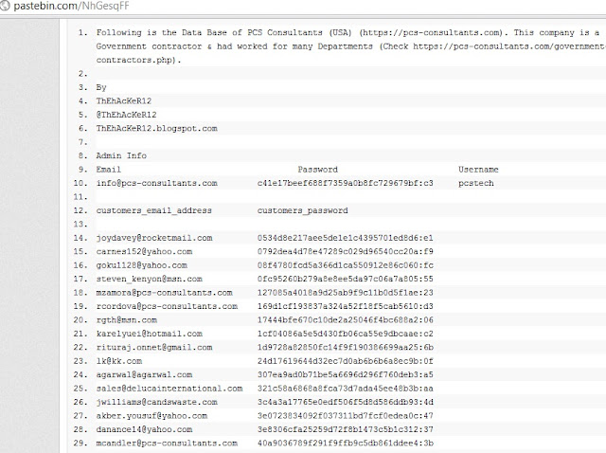Click the 'By' text on line 3

[101, 87]
